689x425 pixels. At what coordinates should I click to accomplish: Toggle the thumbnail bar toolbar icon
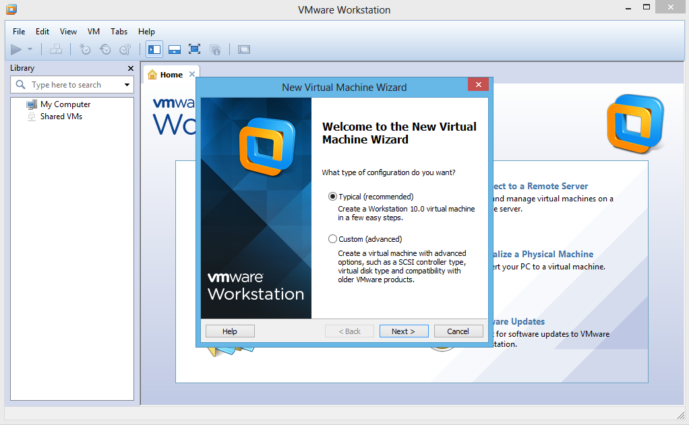coord(175,49)
